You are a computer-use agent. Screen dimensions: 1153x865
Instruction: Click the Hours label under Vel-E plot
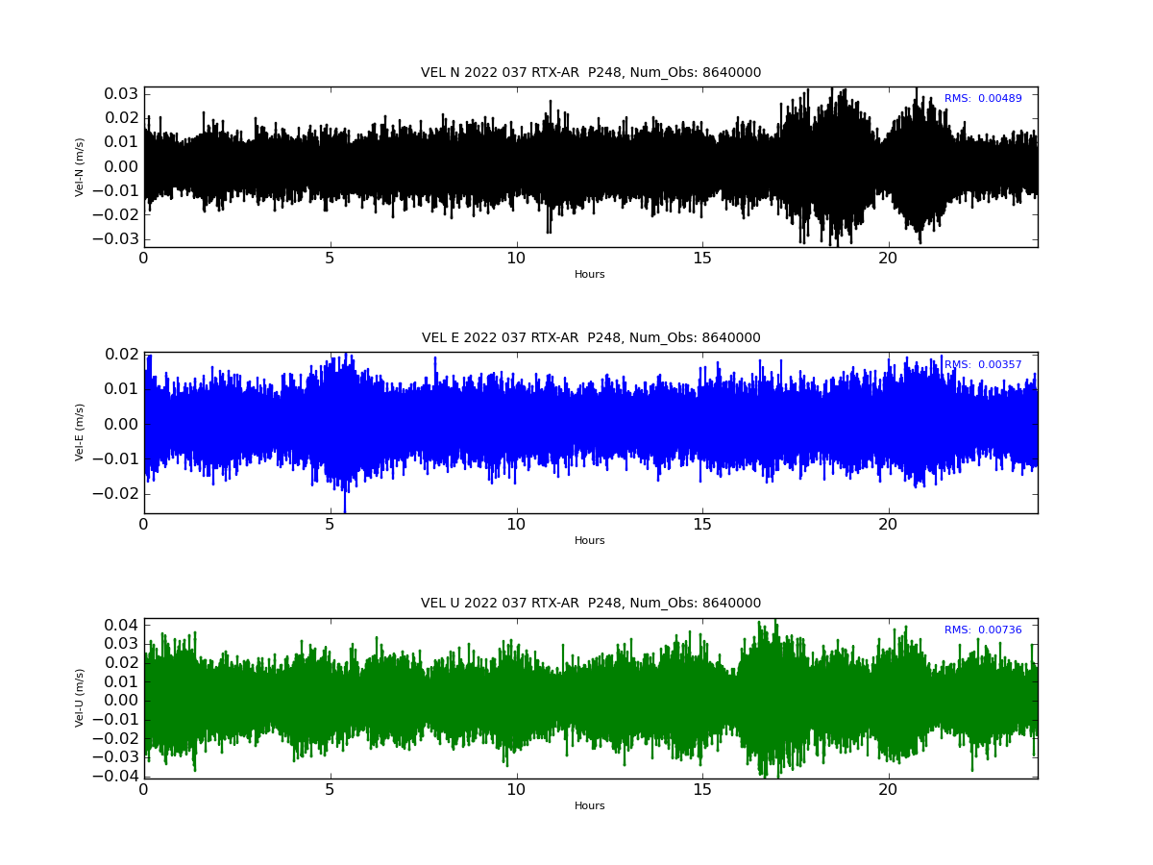590,541
